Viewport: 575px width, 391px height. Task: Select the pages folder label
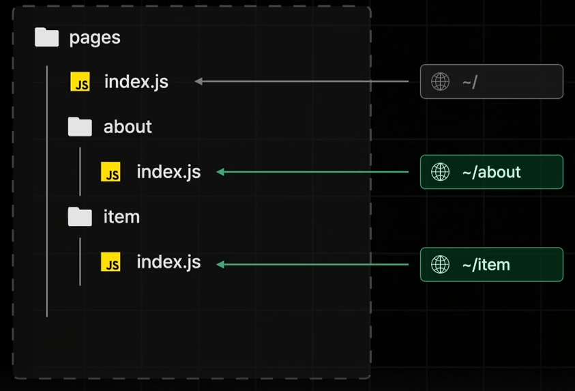[95, 38]
